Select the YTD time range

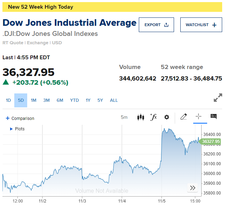coord(74,100)
